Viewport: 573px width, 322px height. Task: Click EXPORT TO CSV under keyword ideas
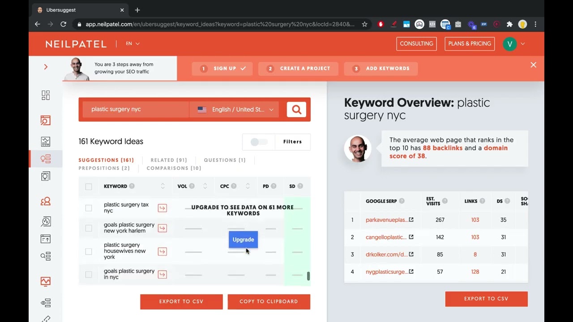(181, 301)
